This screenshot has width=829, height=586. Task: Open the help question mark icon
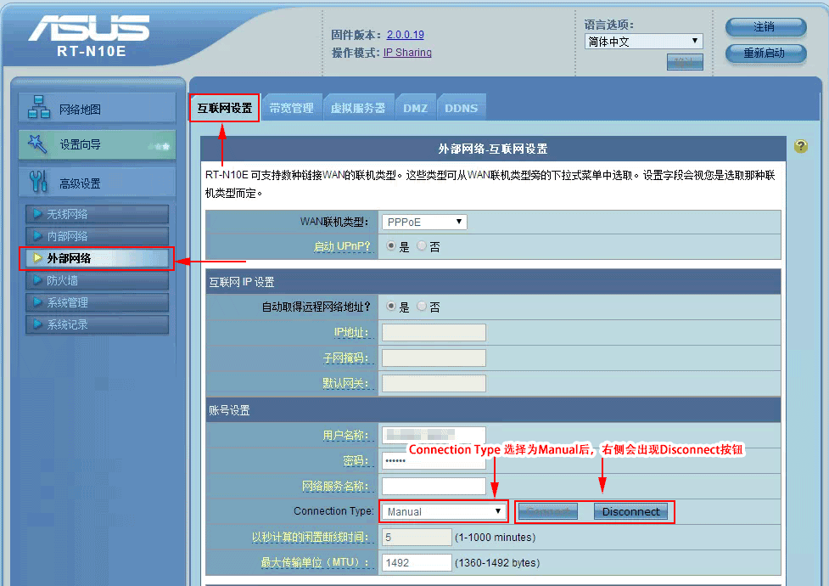pos(800,146)
